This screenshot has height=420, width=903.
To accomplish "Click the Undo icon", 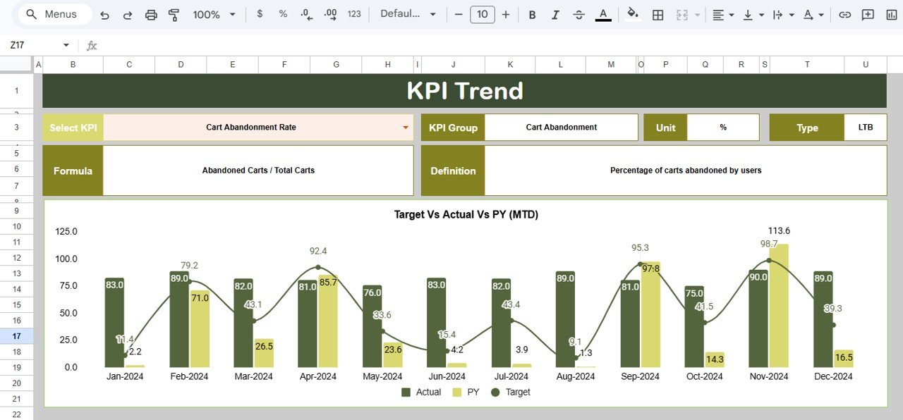I will click(104, 14).
